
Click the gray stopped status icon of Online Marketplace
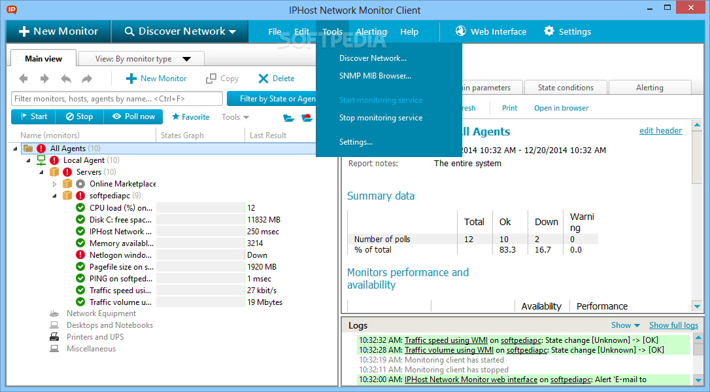(80, 183)
